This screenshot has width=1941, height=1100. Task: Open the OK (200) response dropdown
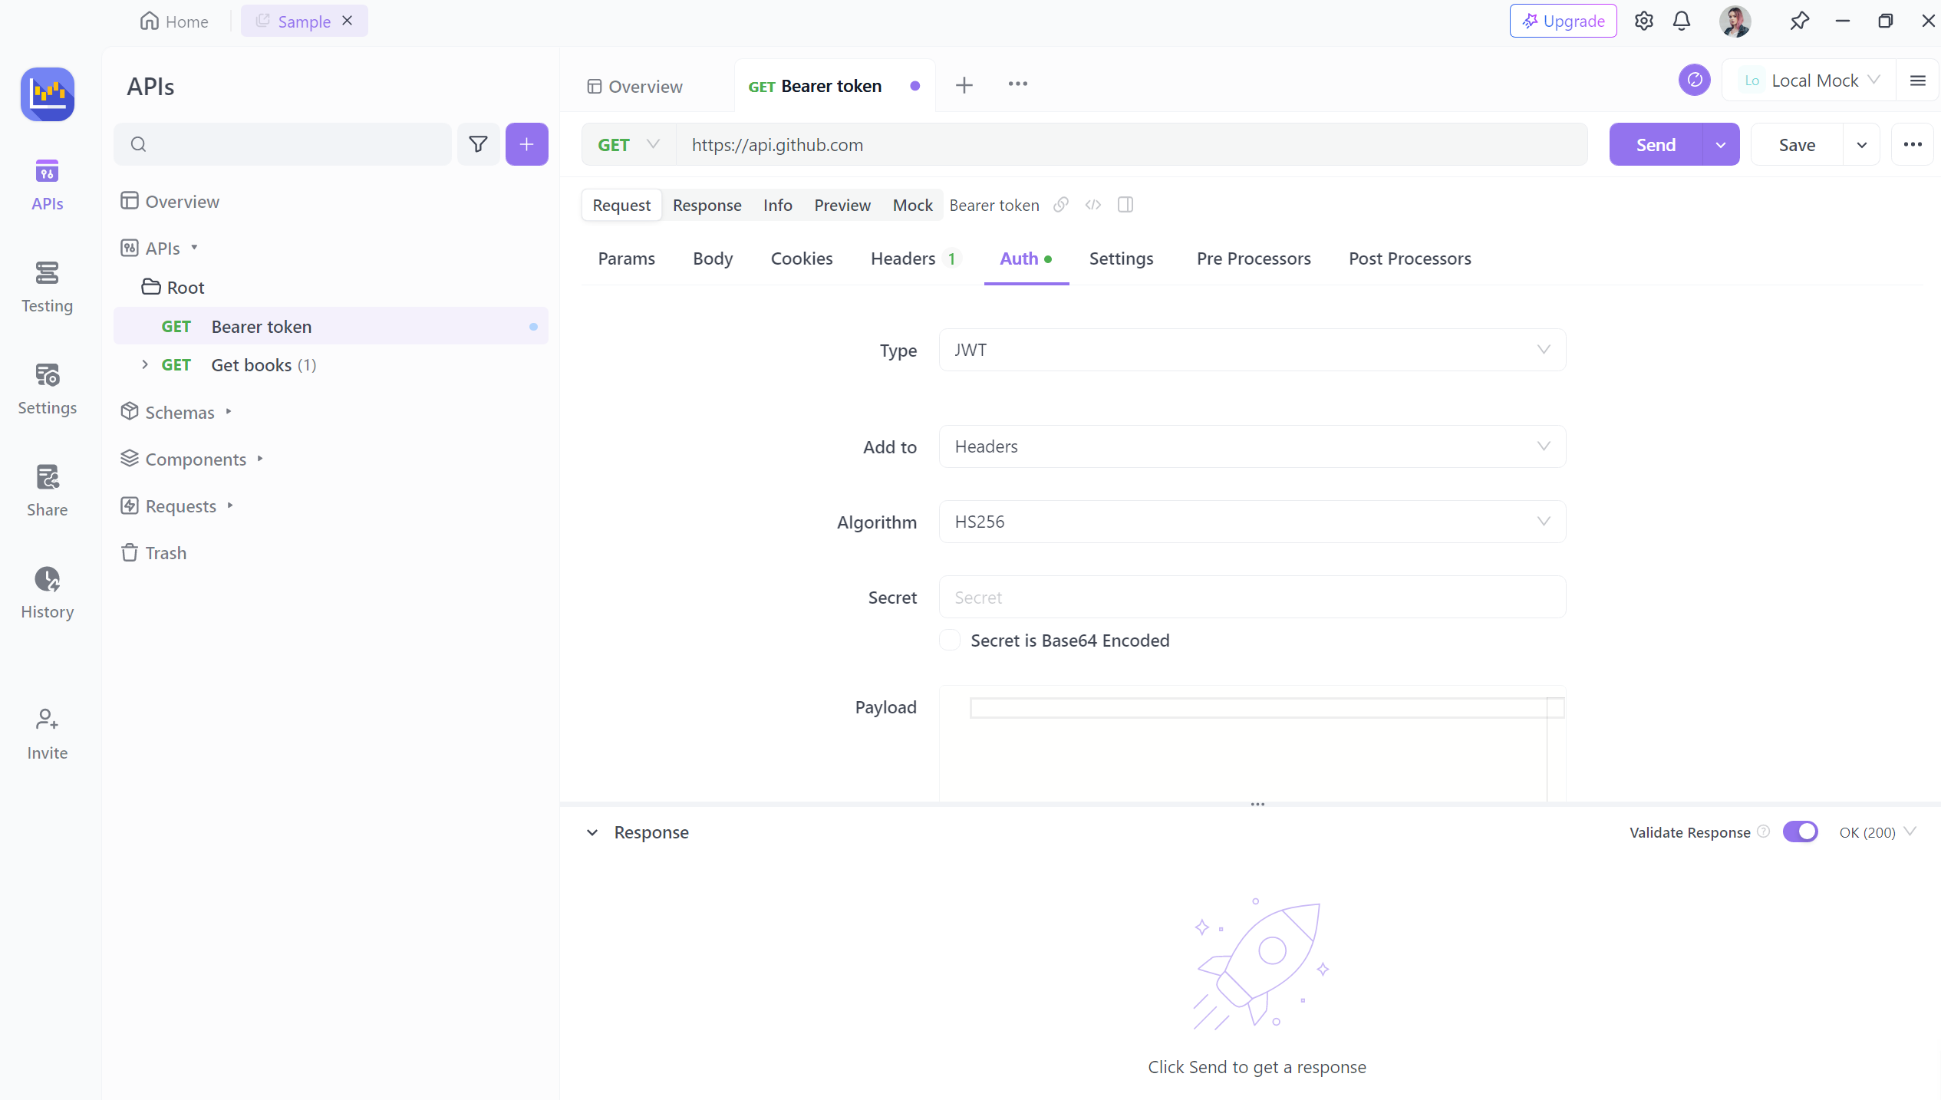pyautogui.click(x=1877, y=832)
